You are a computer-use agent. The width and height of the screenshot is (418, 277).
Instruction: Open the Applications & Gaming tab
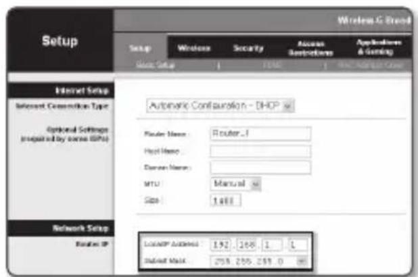point(379,47)
